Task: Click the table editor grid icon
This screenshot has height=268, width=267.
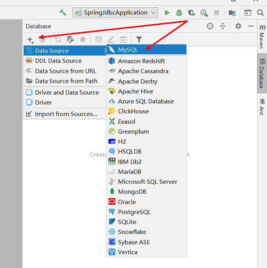Action: pyautogui.click(x=99, y=40)
